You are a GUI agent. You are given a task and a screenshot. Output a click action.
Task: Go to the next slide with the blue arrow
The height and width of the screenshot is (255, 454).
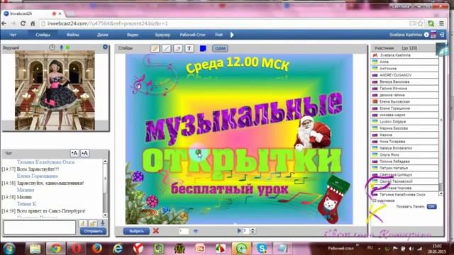pos(196,231)
